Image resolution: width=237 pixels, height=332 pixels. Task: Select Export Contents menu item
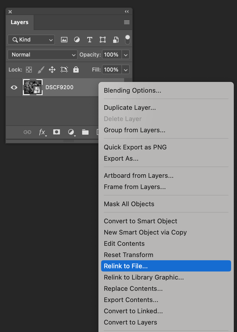(166, 300)
